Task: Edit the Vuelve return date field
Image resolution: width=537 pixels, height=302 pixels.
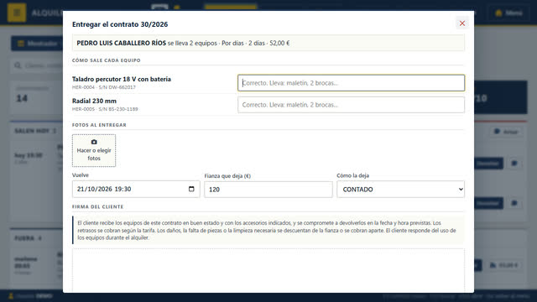Action: point(136,189)
